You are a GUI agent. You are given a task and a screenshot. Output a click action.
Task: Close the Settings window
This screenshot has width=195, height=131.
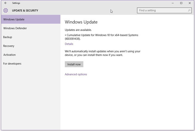coord(190,3)
